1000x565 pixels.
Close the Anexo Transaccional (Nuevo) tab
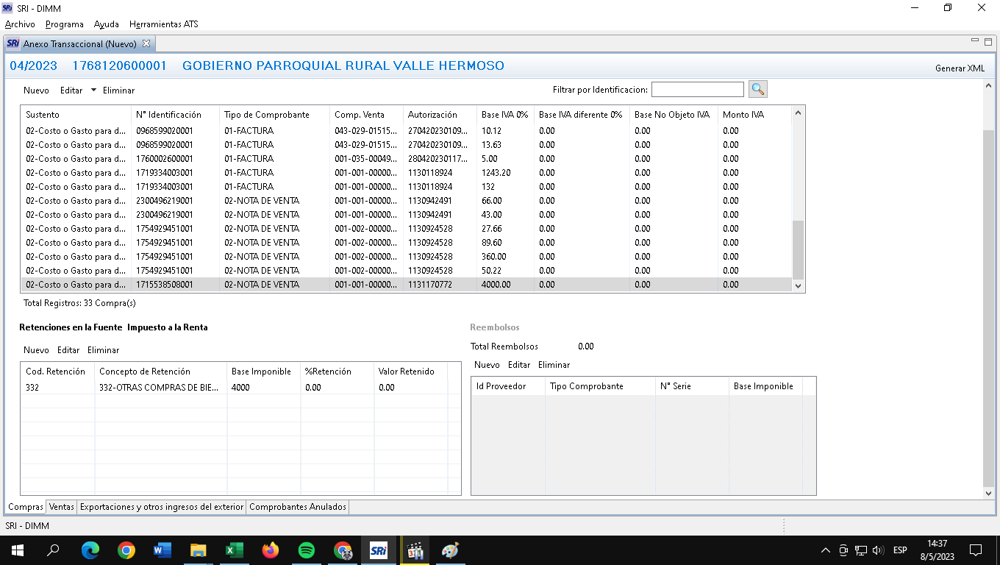coord(146,43)
